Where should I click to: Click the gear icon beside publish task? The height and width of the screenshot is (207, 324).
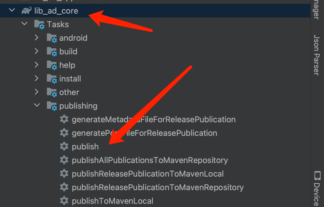[64, 146]
